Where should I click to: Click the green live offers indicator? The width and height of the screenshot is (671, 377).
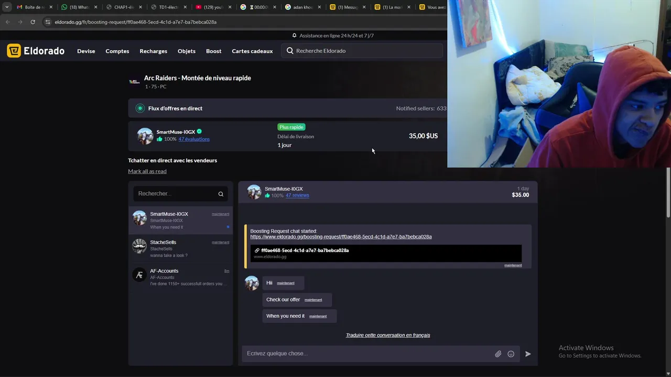[x=140, y=108]
